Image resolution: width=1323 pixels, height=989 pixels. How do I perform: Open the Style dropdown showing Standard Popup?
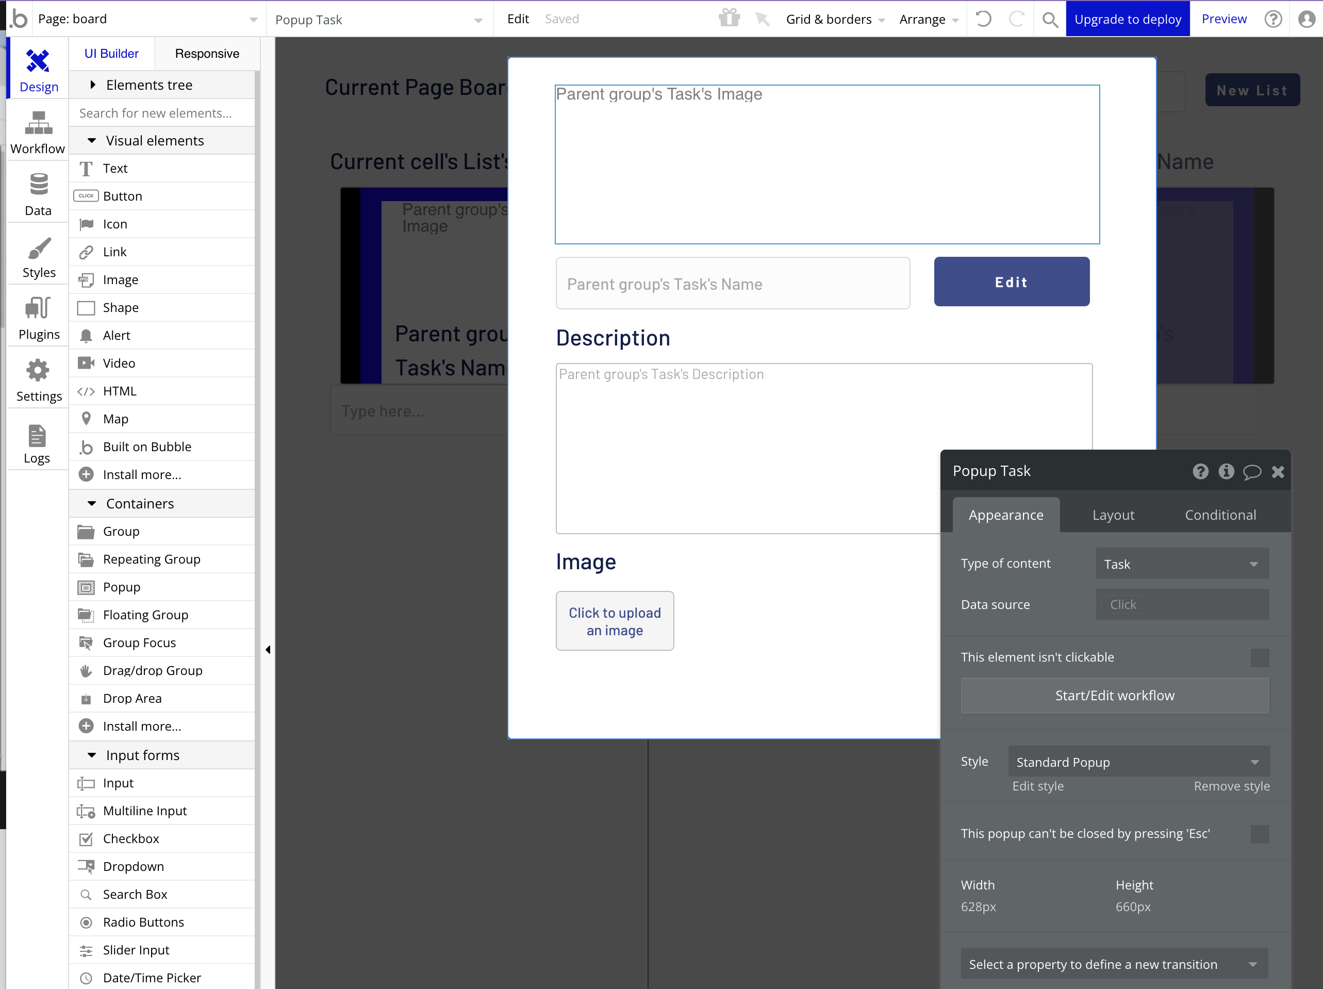coord(1138,762)
